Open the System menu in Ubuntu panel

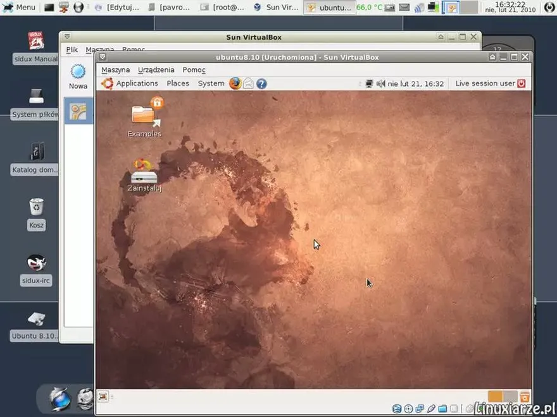coord(211,83)
